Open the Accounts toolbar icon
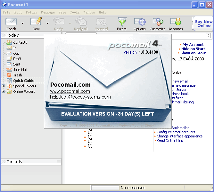The width and height of the screenshot is (214, 192). 176,22
